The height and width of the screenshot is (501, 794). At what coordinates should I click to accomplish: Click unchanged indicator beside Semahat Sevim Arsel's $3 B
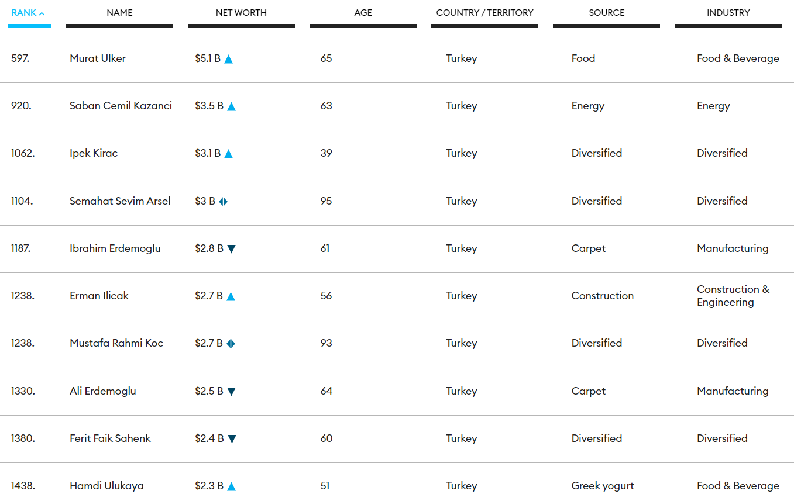coord(224,202)
